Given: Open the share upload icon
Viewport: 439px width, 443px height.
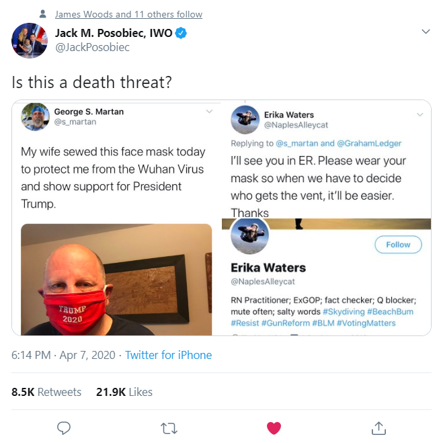Looking at the screenshot, I should click(x=378, y=428).
